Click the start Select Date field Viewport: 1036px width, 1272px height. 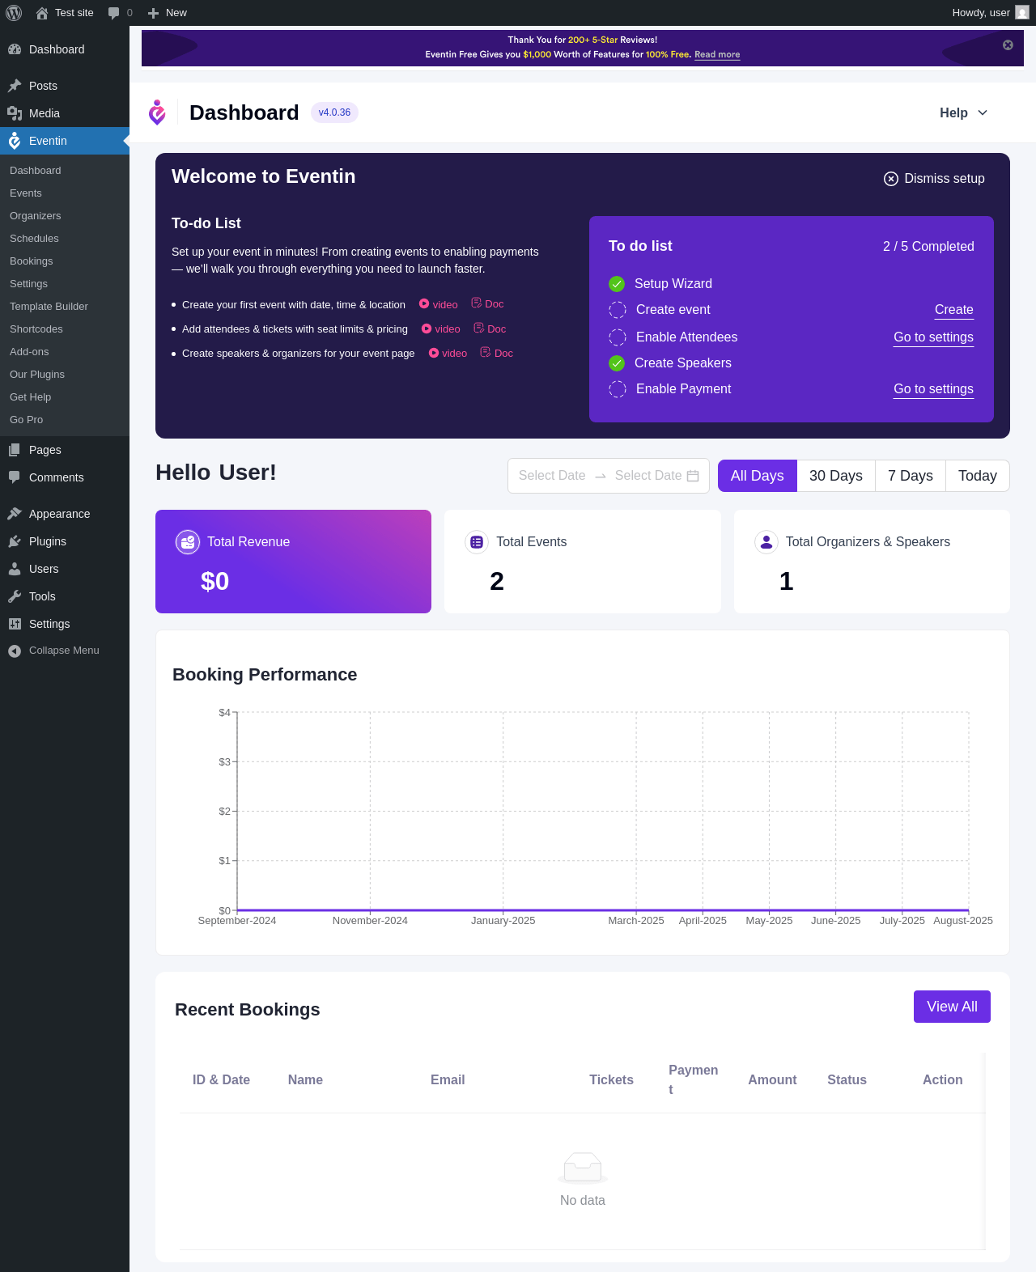[552, 476]
